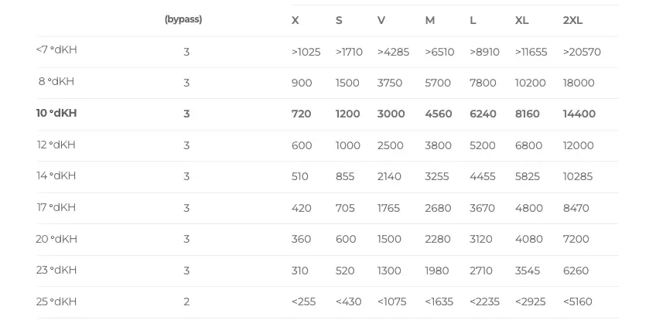This screenshot has height=320, width=656.
Task: Select the X column header
Action: coord(296,21)
